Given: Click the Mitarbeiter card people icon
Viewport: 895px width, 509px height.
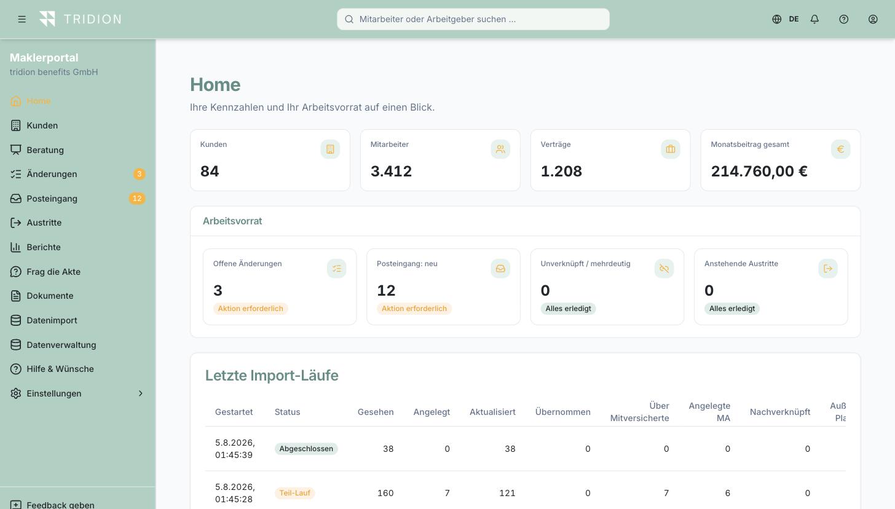Looking at the screenshot, I should point(500,149).
